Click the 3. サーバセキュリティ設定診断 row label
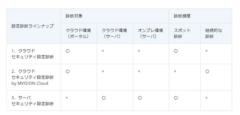 pyautogui.click(x=33, y=100)
